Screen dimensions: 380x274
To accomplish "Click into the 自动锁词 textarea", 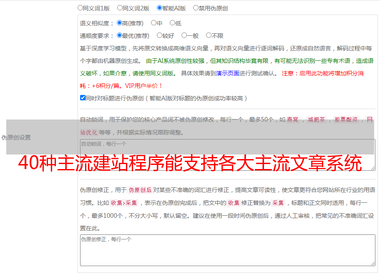I will pyautogui.click(x=228, y=155).
